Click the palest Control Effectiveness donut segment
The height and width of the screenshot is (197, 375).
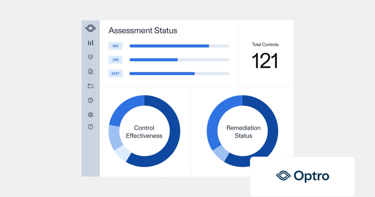pyautogui.click(x=123, y=153)
